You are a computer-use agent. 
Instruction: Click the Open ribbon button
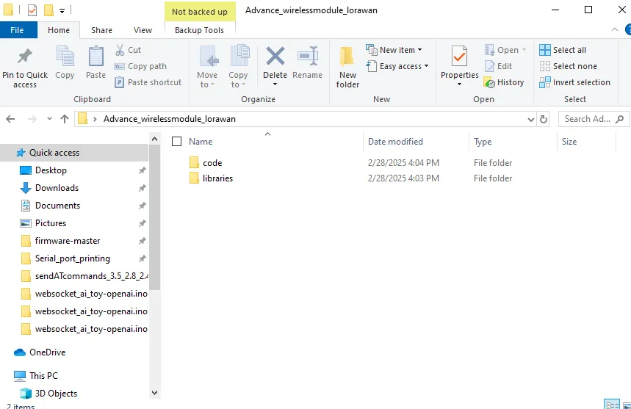505,50
